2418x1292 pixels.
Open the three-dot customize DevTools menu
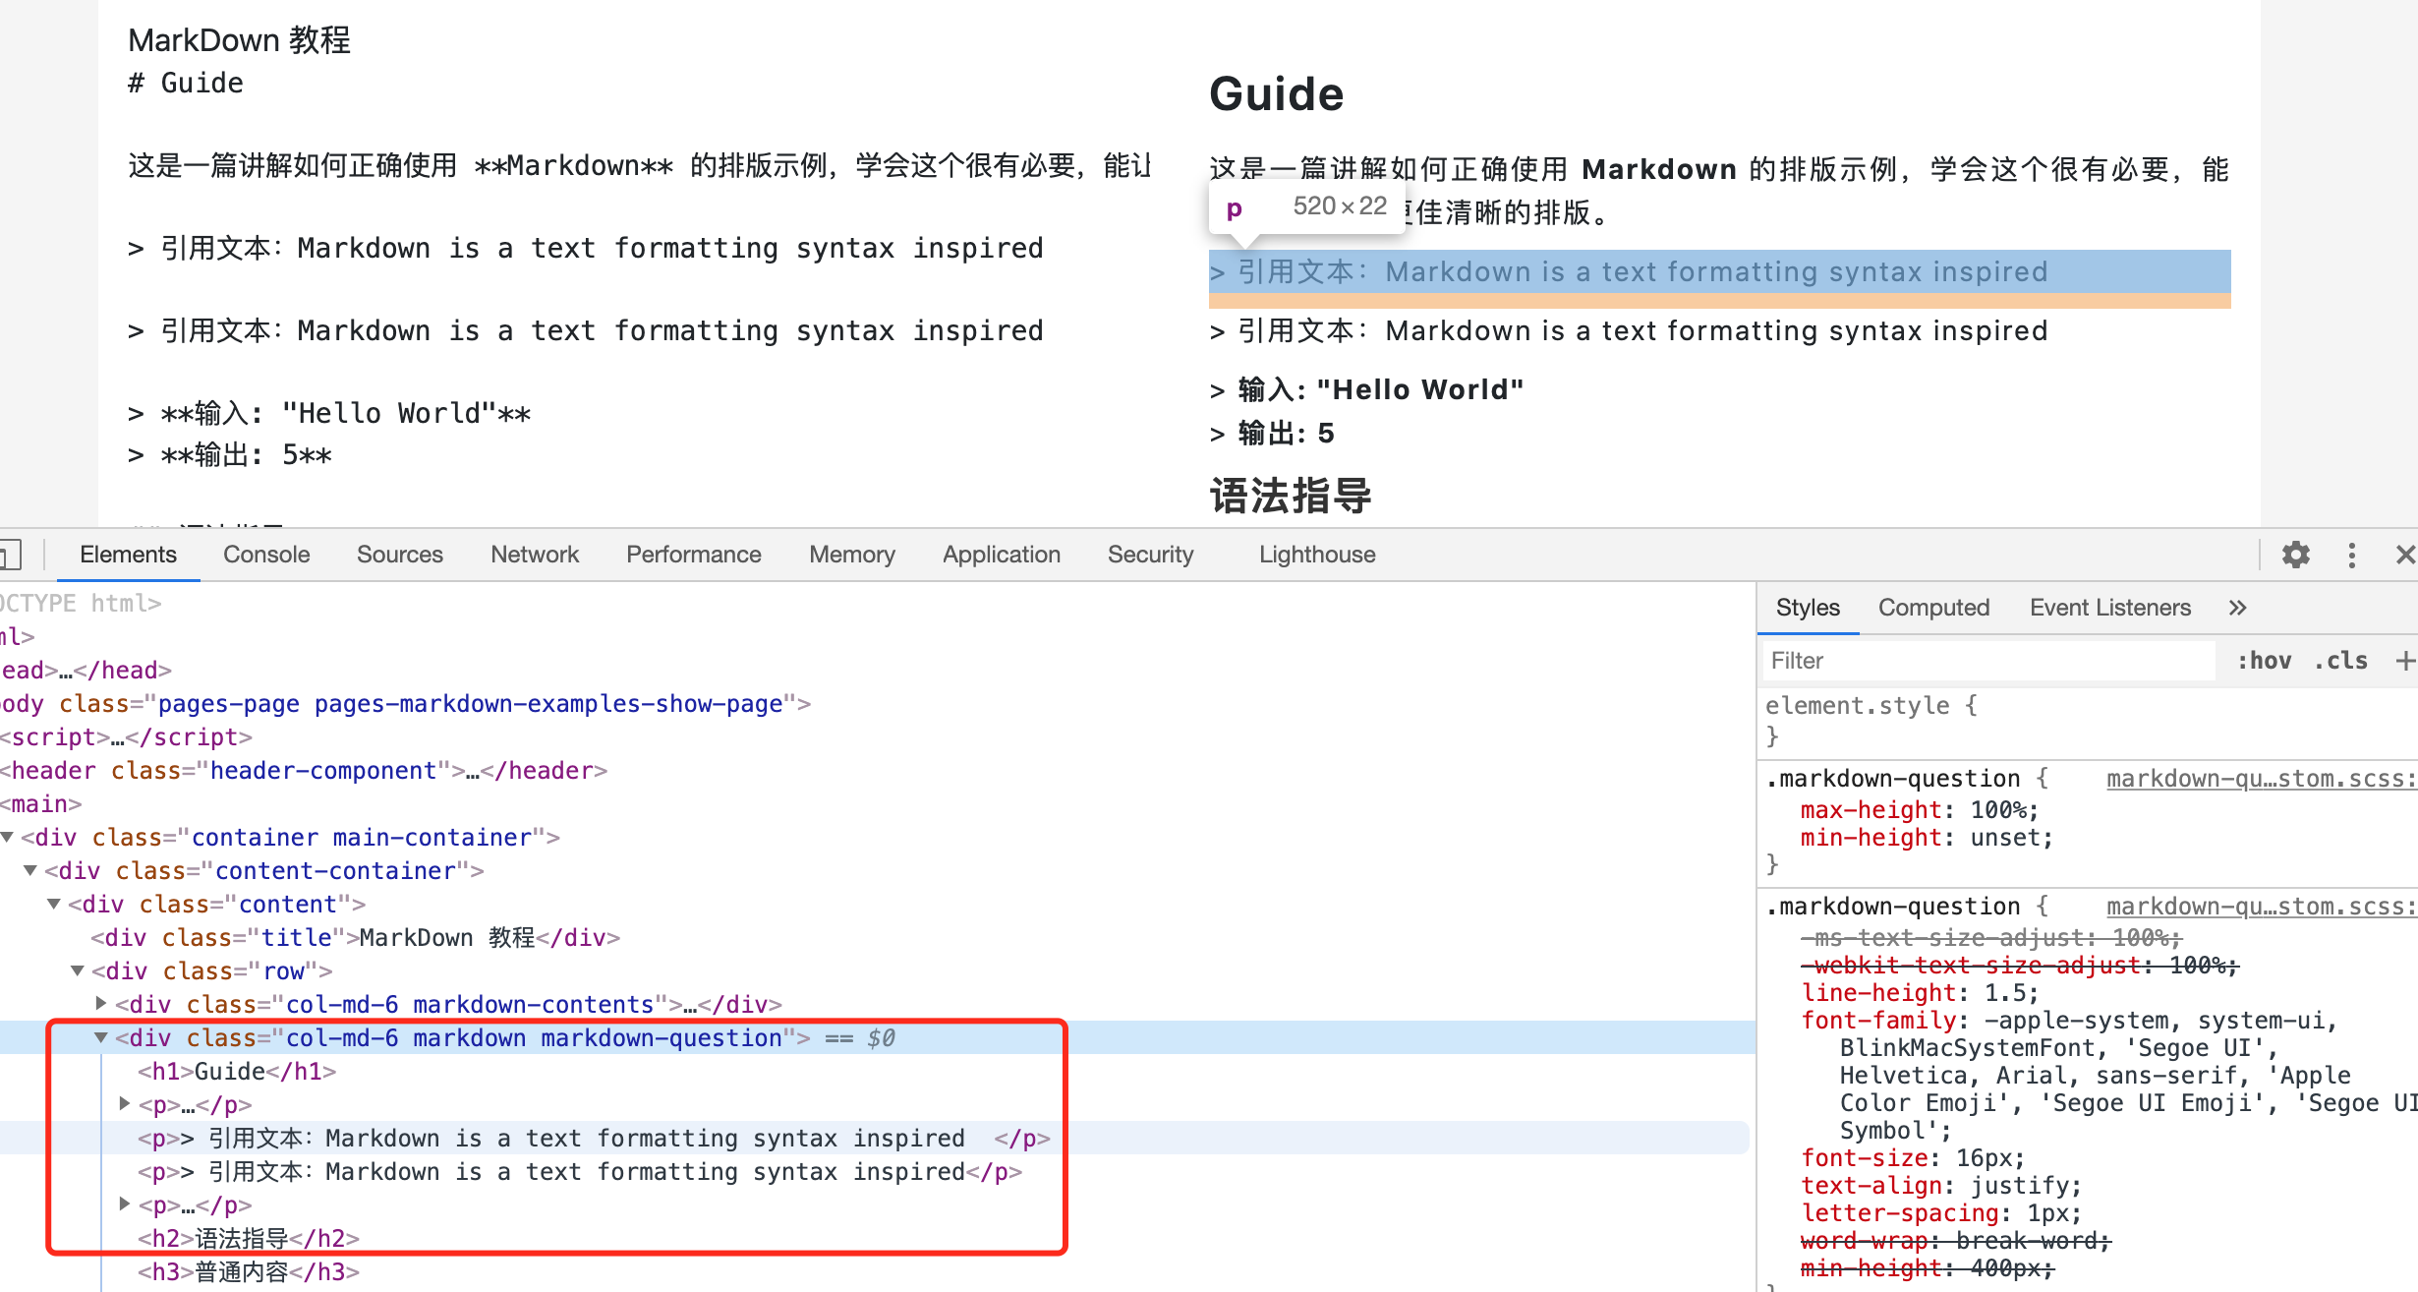pos(2351,555)
